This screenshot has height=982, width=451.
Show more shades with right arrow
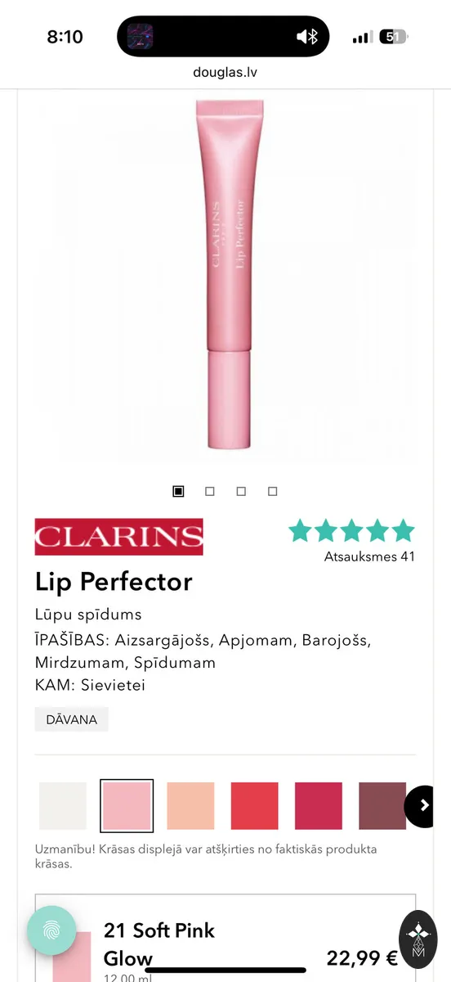[422, 806]
